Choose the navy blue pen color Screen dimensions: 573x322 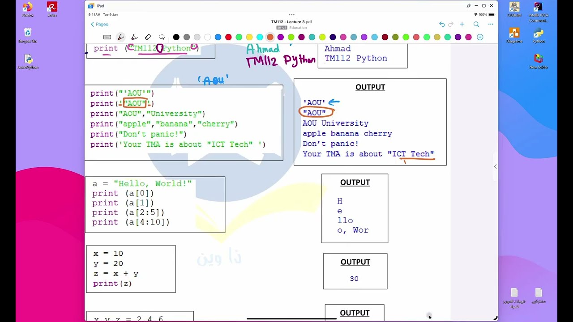(333, 37)
